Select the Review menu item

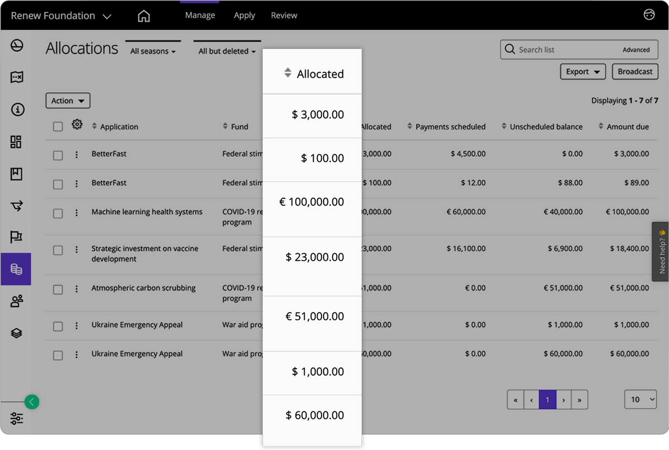pos(283,15)
